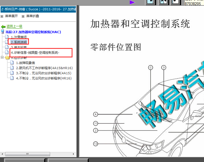Viewport: 204px width, 162px height.
Task: Click the 加热器和空调控制系统 heading
Action: click(x=140, y=24)
